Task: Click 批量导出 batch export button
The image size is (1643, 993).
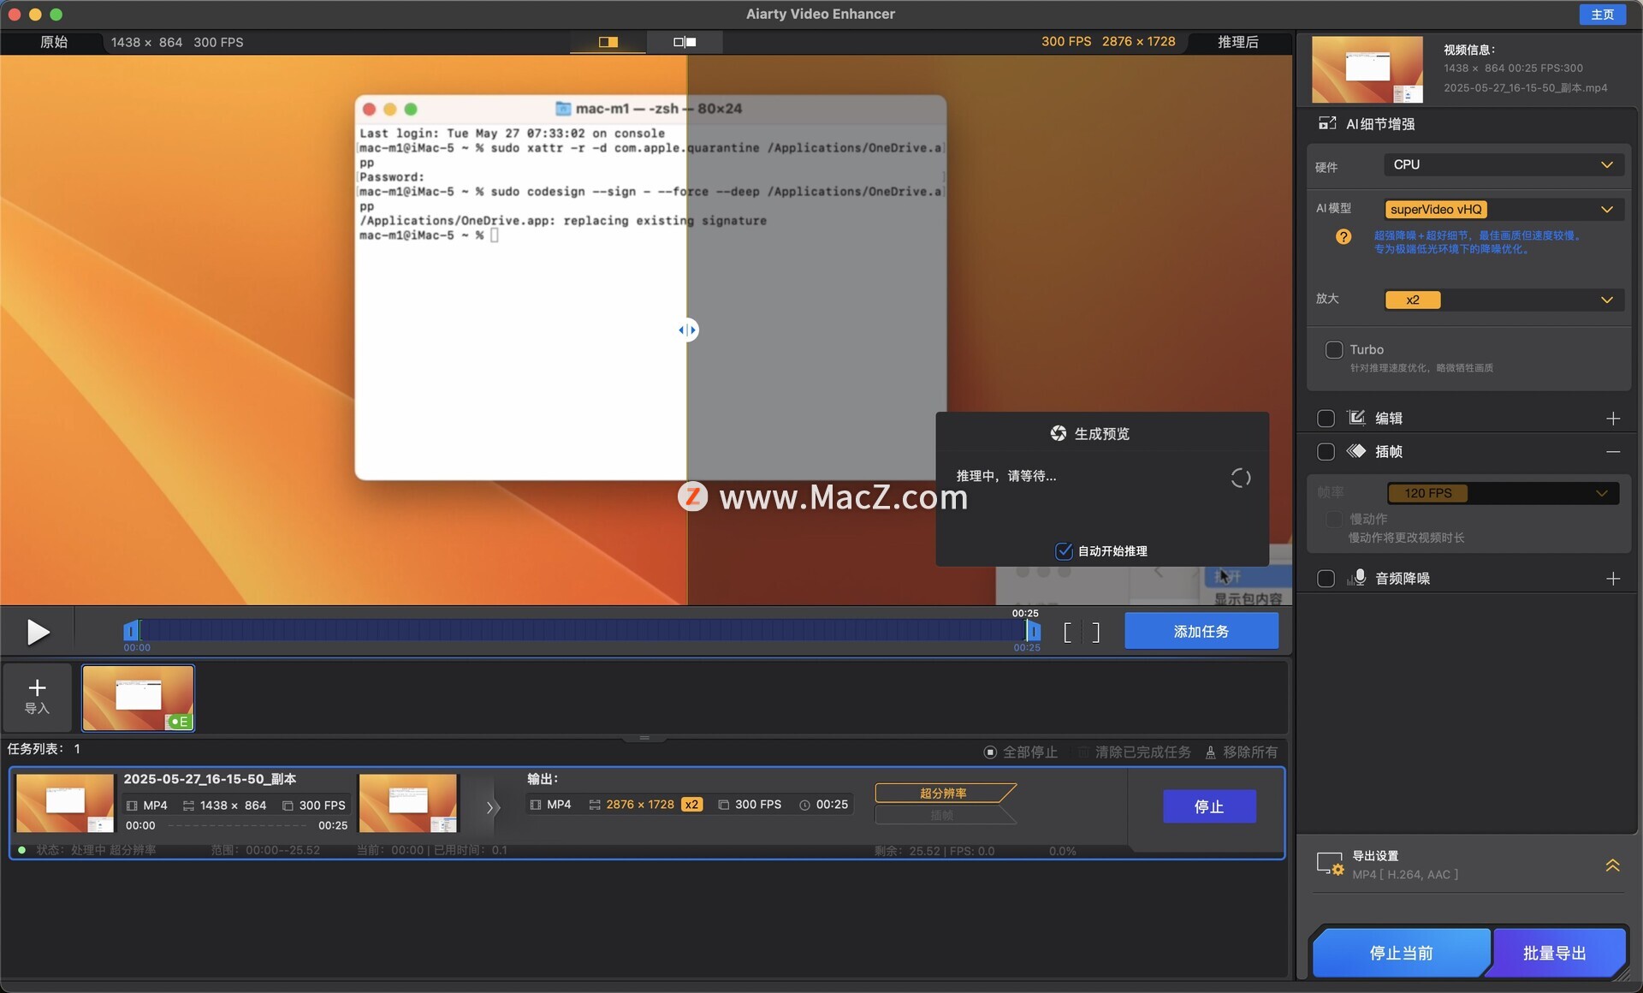Action: coord(1555,953)
